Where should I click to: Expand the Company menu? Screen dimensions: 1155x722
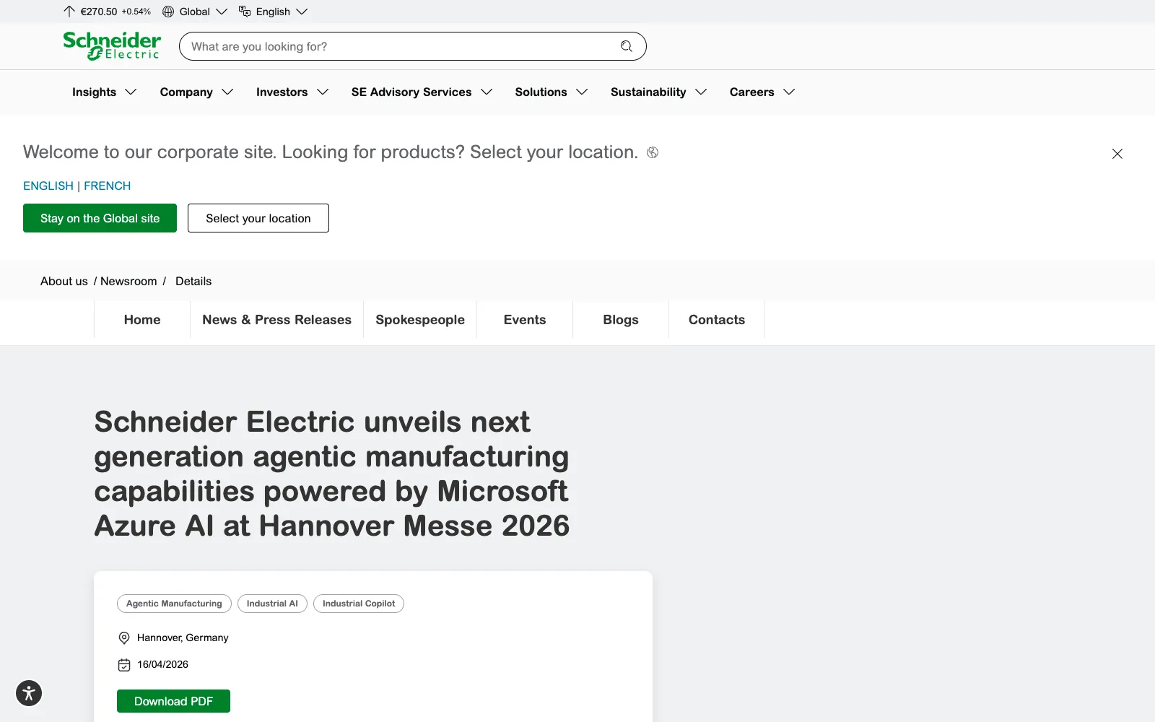pyautogui.click(x=197, y=92)
